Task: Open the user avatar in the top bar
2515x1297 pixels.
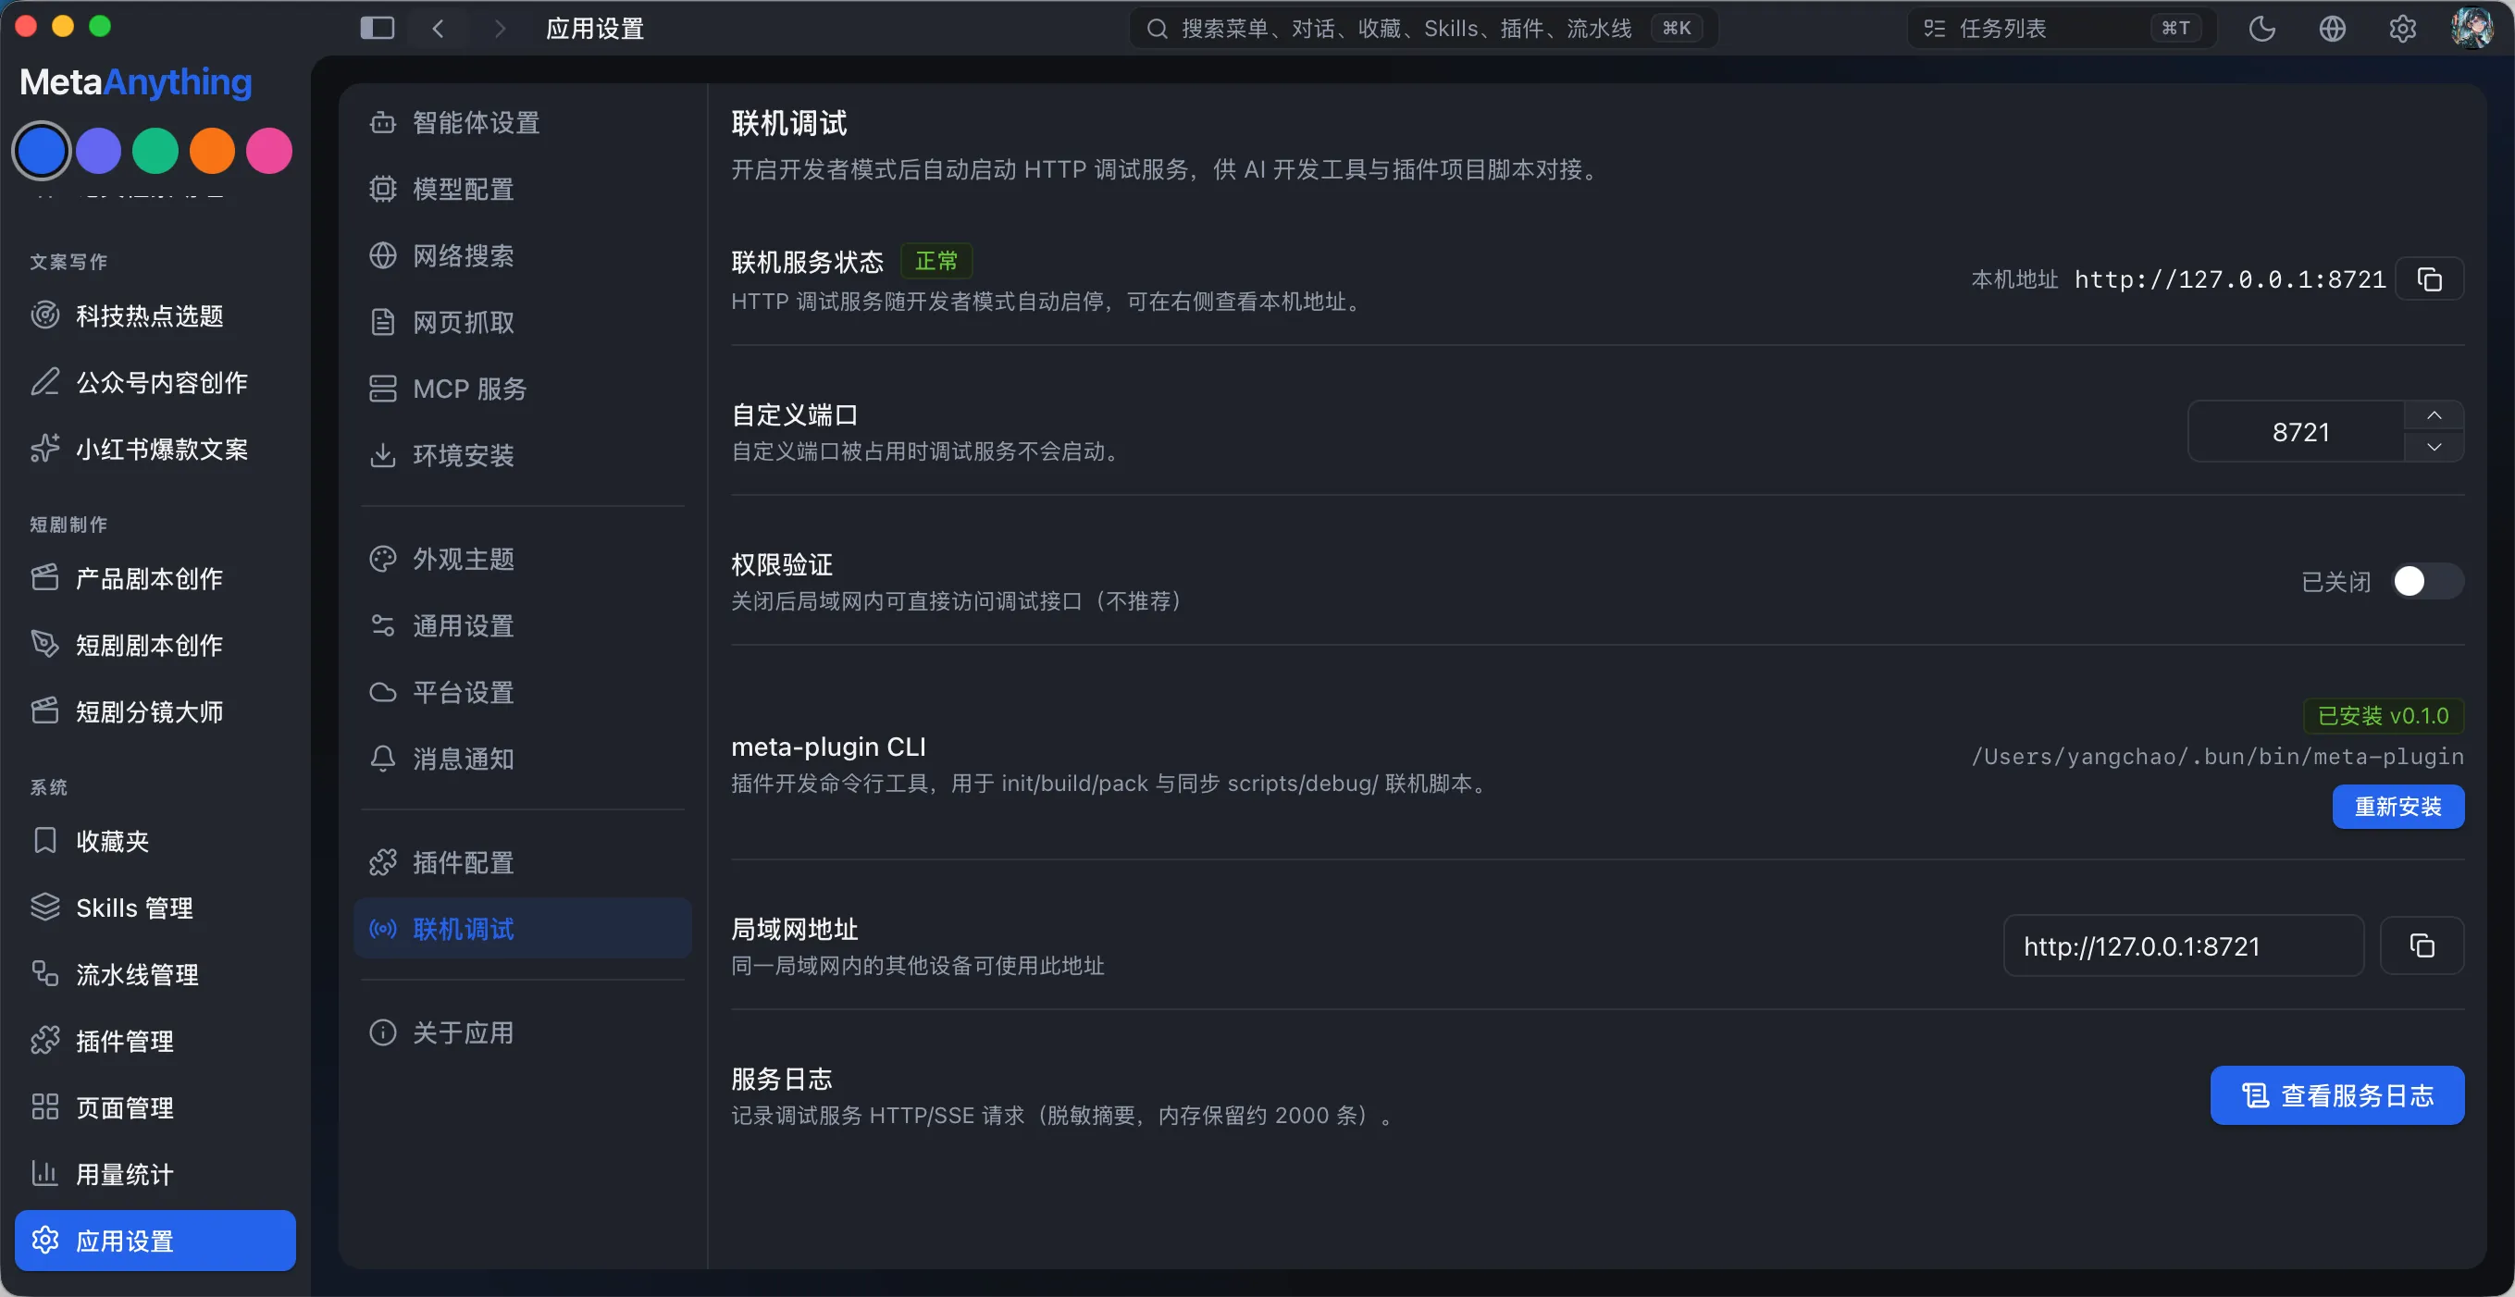Action: click(x=2472, y=29)
